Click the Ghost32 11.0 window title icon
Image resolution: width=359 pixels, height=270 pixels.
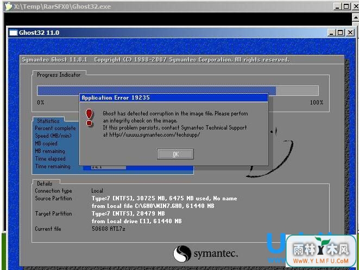pyautogui.click(x=13, y=33)
